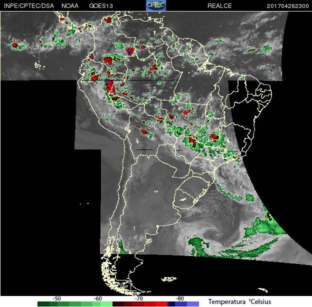Pick the light blue segment of the color bar
The width and height of the screenshot is (312, 307).
click(193, 304)
